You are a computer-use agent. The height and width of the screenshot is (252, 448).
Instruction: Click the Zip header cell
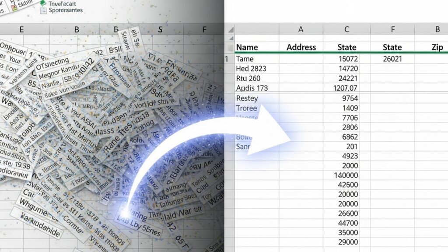pos(437,47)
